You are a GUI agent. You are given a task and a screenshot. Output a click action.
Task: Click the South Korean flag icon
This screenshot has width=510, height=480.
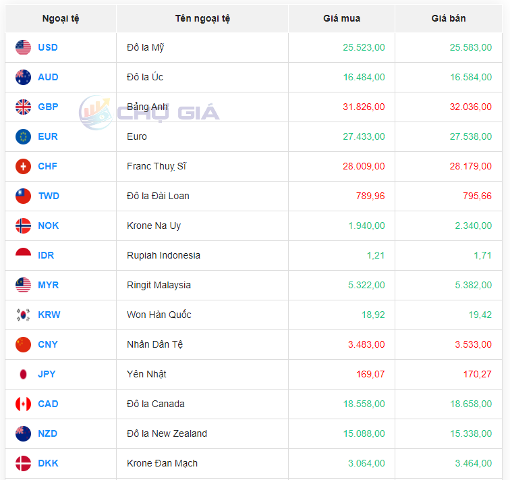point(23,315)
